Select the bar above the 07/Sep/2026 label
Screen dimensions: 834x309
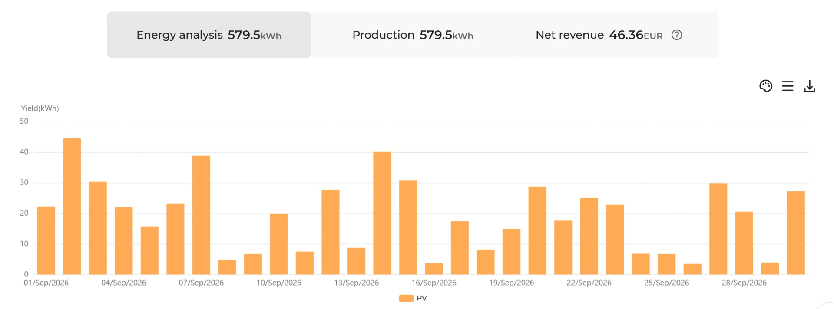click(201, 215)
